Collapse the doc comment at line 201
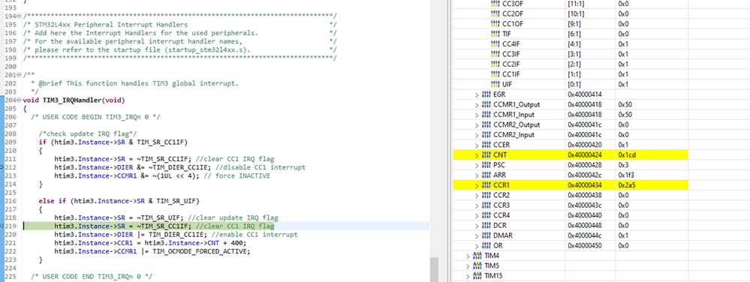This screenshot has height=282, width=750. (19, 75)
